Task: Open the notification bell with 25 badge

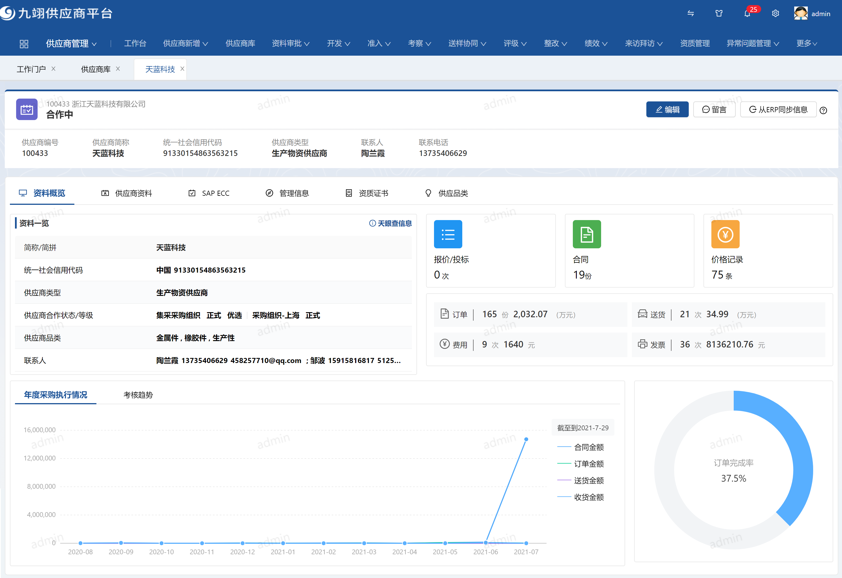Action: (x=747, y=13)
